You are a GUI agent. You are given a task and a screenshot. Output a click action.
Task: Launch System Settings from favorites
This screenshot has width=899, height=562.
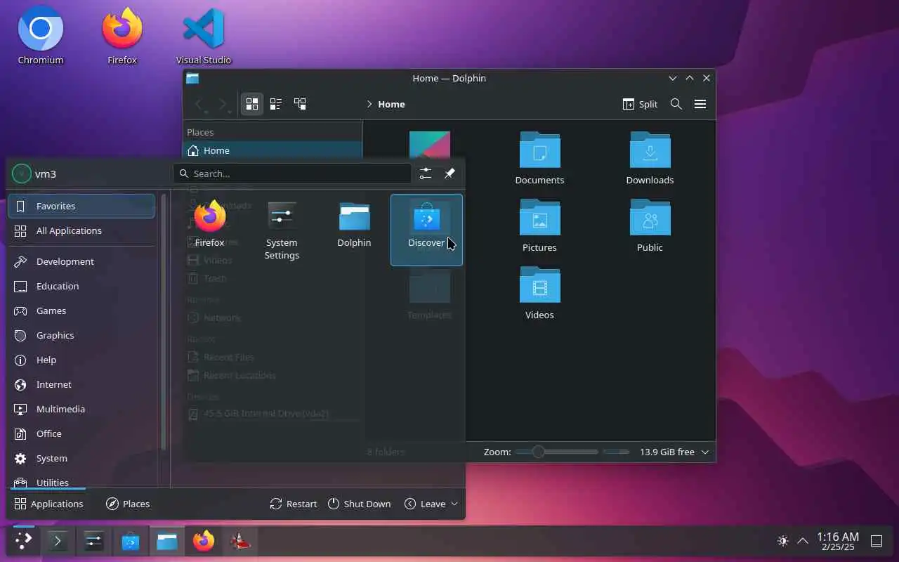tap(282, 230)
